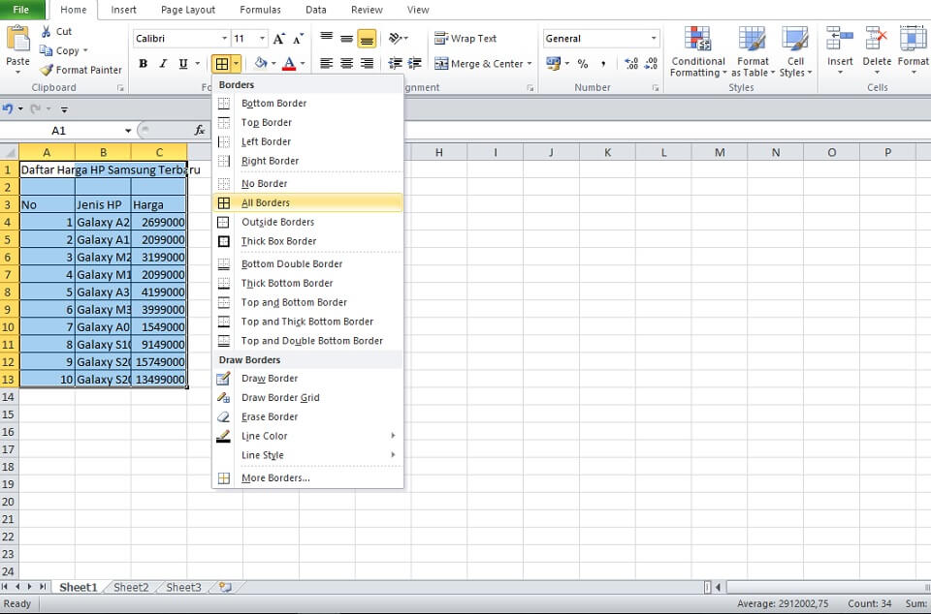Click Wrap Text button
Viewport: 931px width, 614px height.
click(465, 39)
